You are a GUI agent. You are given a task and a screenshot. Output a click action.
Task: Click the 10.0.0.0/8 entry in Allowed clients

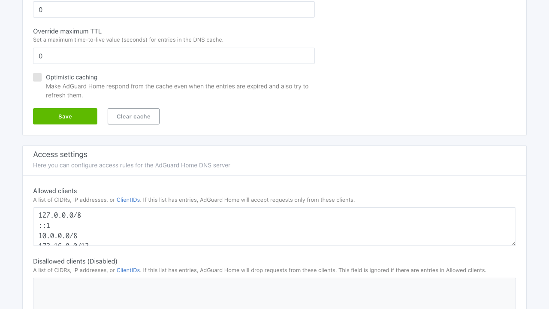coord(58,236)
